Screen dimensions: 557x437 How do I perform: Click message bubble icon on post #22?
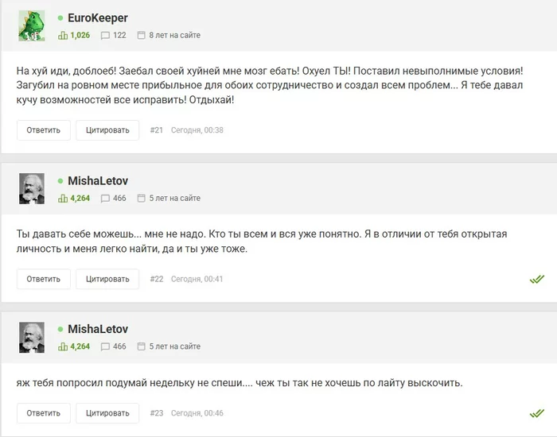pos(105,199)
